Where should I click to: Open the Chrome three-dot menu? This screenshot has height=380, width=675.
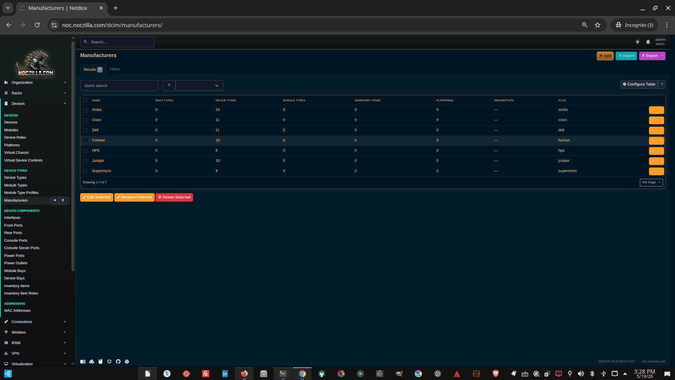[x=667, y=25]
